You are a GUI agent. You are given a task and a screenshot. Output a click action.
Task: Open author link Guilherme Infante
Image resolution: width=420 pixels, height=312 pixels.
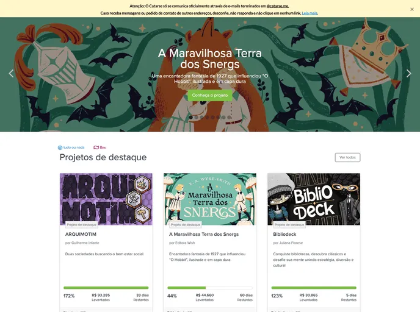coord(85,243)
